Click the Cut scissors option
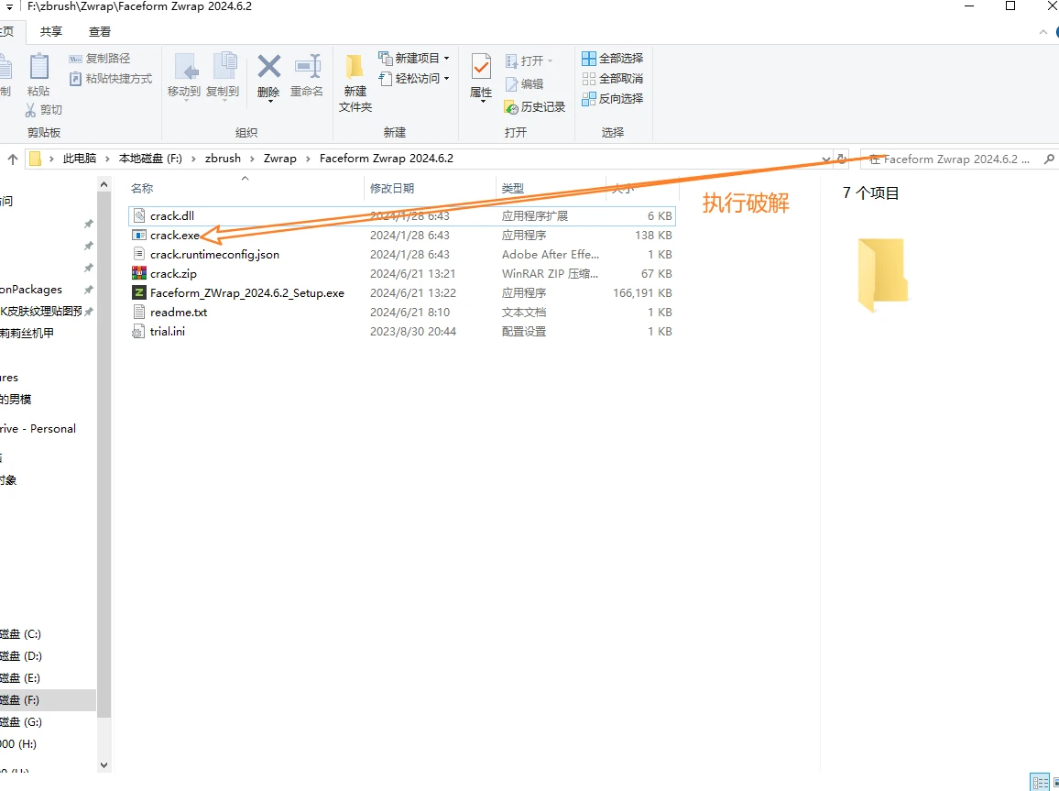Image resolution: width=1059 pixels, height=791 pixels. (x=43, y=109)
